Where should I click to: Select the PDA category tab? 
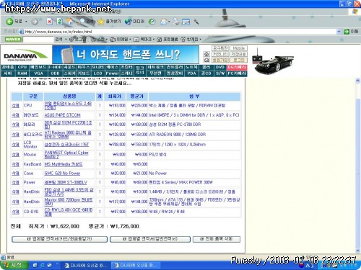(x=191, y=73)
